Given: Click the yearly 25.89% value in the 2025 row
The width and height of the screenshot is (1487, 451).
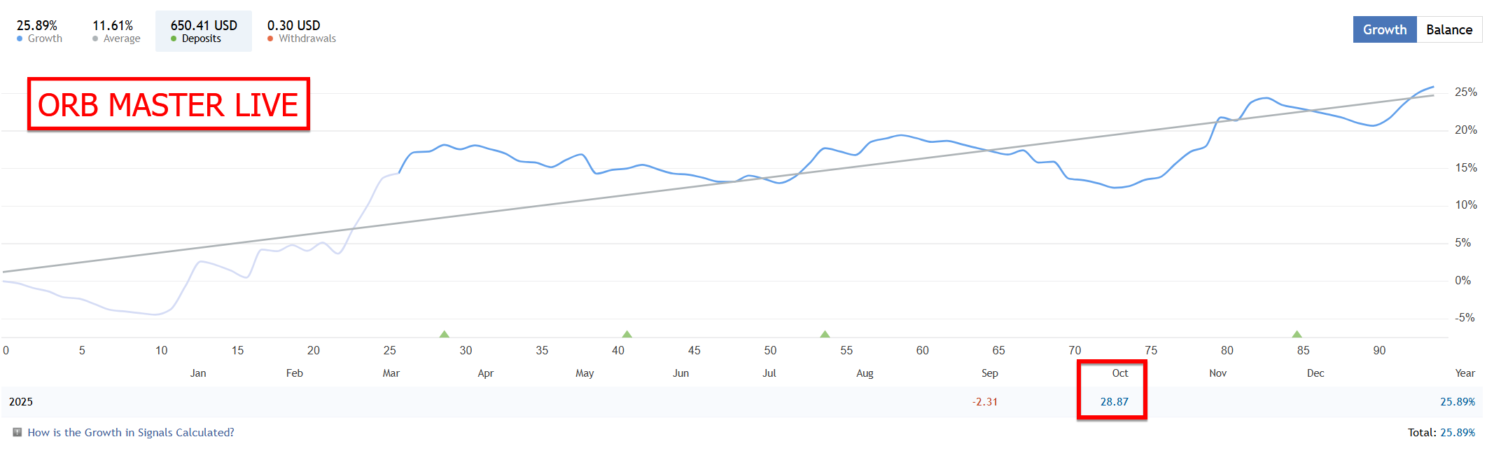Looking at the screenshot, I should pyautogui.click(x=1457, y=402).
